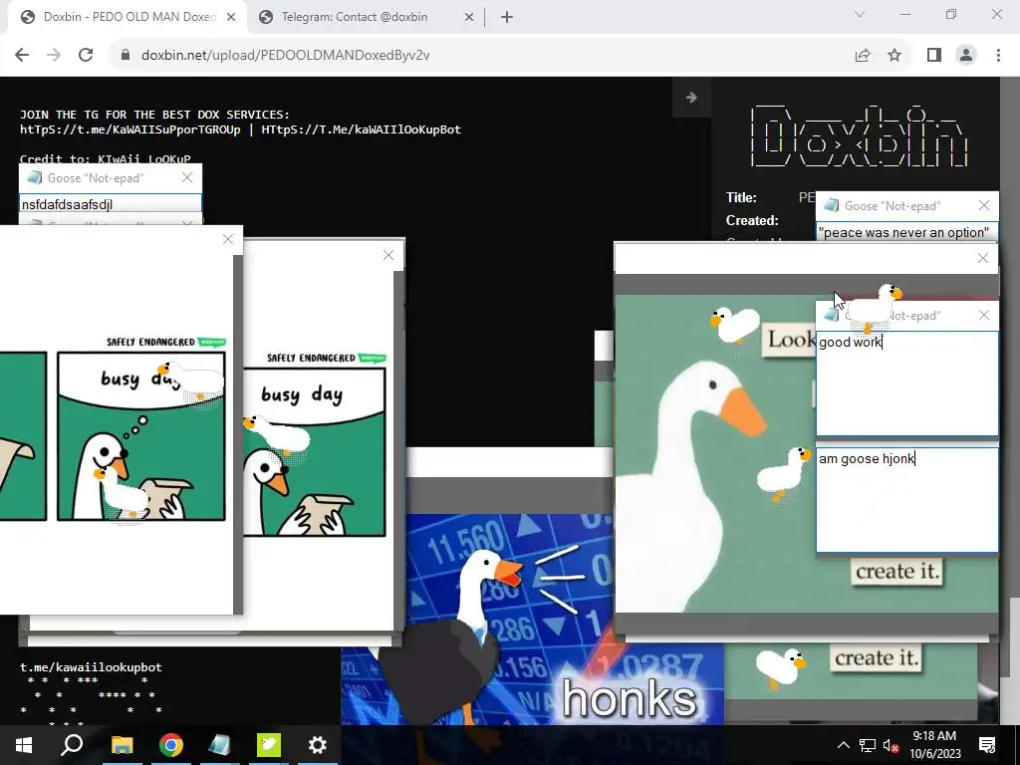Click the Doxbin ASCII logo
1020x765 pixels.
859,135
